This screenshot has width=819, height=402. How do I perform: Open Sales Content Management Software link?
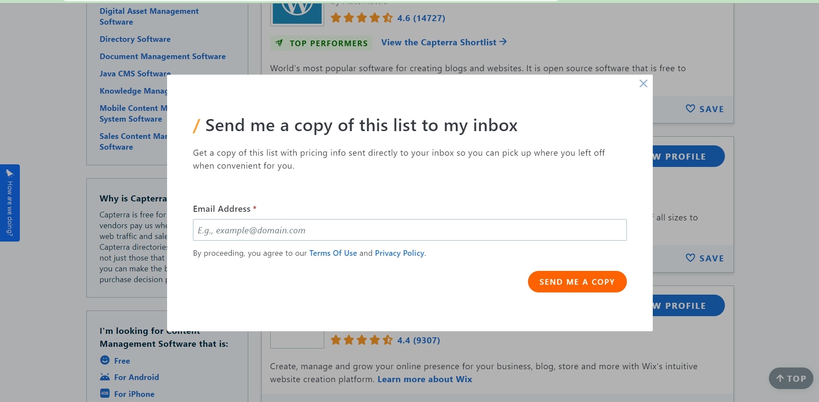[133, 141]
